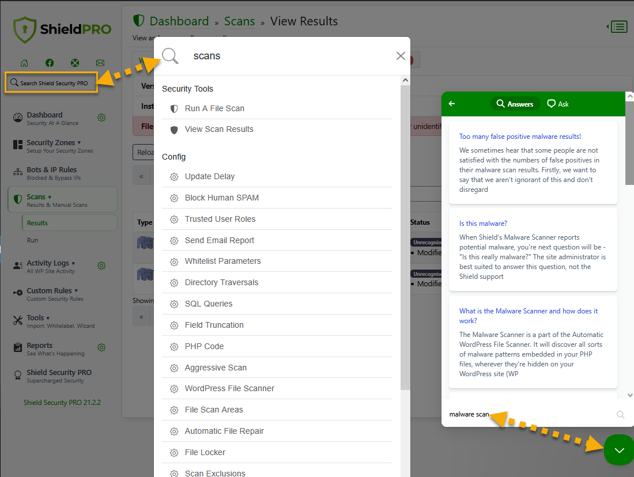
Task: Click the Search Shield Security PRO box
Action: pos(51,82)
